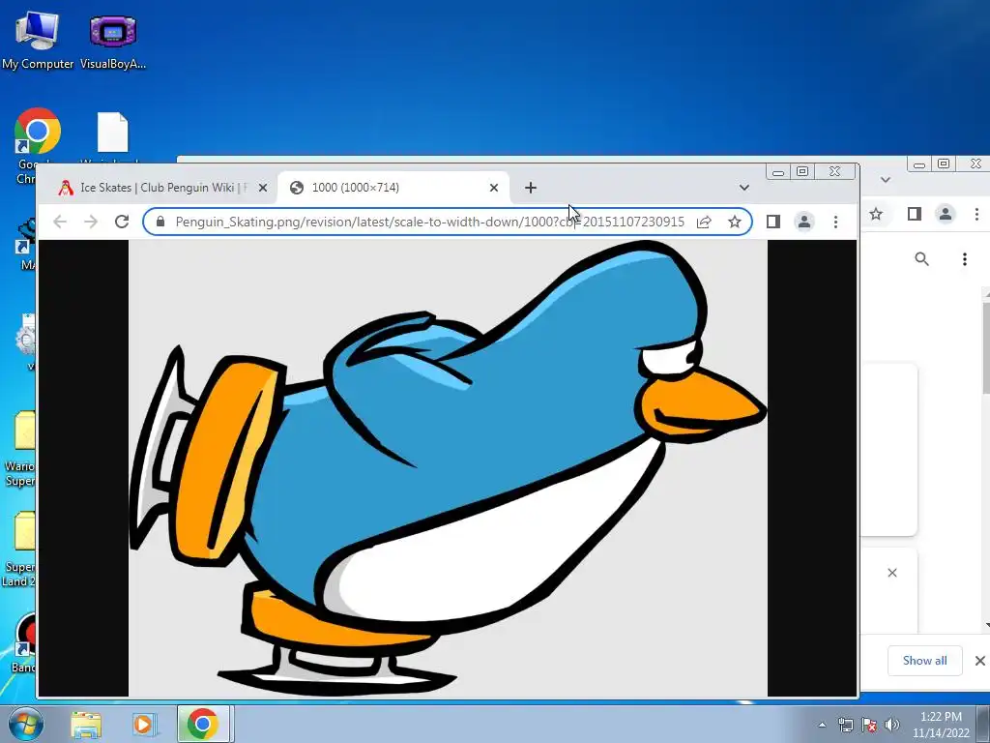Launch Windows Media Player from taskbar
The width and height of the screenshot is (990, 743).
pyautogui.click(x=143, y=724)
